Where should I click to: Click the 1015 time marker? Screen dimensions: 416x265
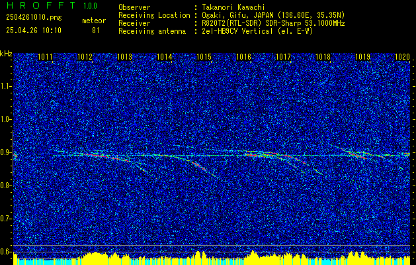[x=204, y=57]
